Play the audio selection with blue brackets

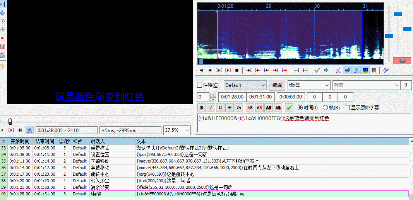pyautogui.click(x=219, y=70)
